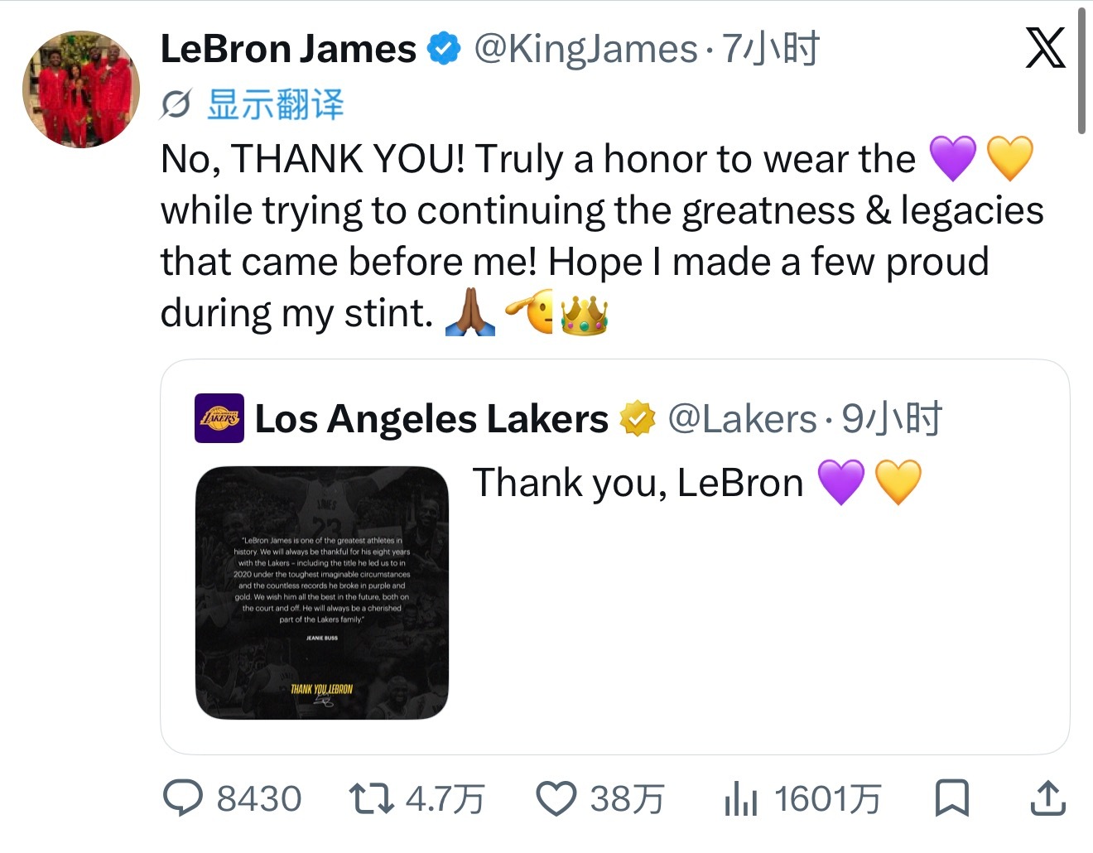The width and height of the screenshot is (1093, 853).
Task: Click the translation icon beside 显示翻译
Action: coord(176,105)
